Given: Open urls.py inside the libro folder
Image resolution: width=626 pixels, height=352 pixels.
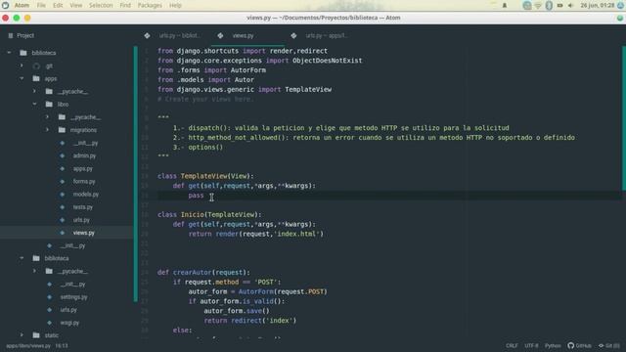Looking at the screenshot, I should click(x=81, y=220).
